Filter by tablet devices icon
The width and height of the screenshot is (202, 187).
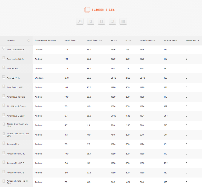click(102, 21)
